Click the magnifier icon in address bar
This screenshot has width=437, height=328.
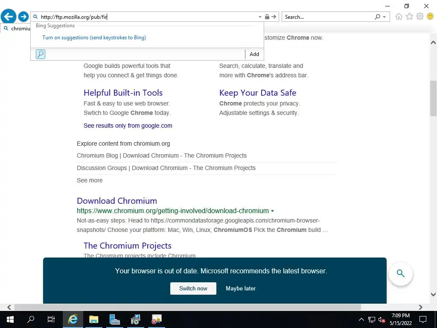[x=35, y=17]
